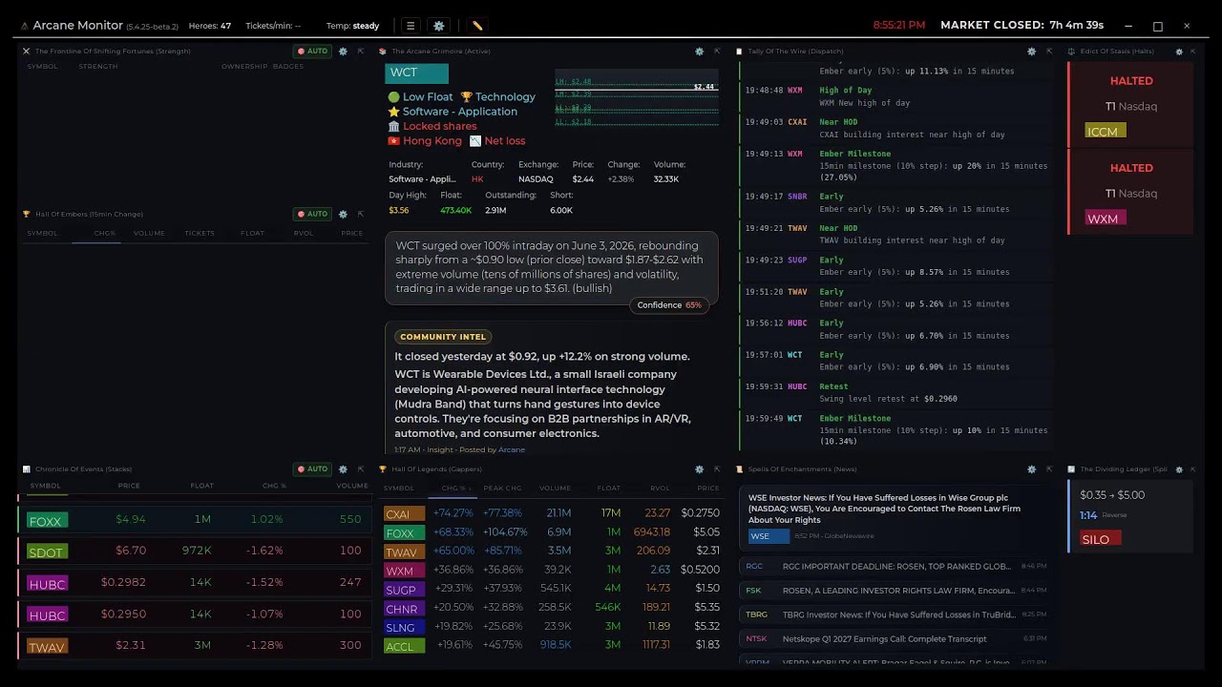
Task: Pop out the Chronicle Of Events panel
Action: point(361,468)
